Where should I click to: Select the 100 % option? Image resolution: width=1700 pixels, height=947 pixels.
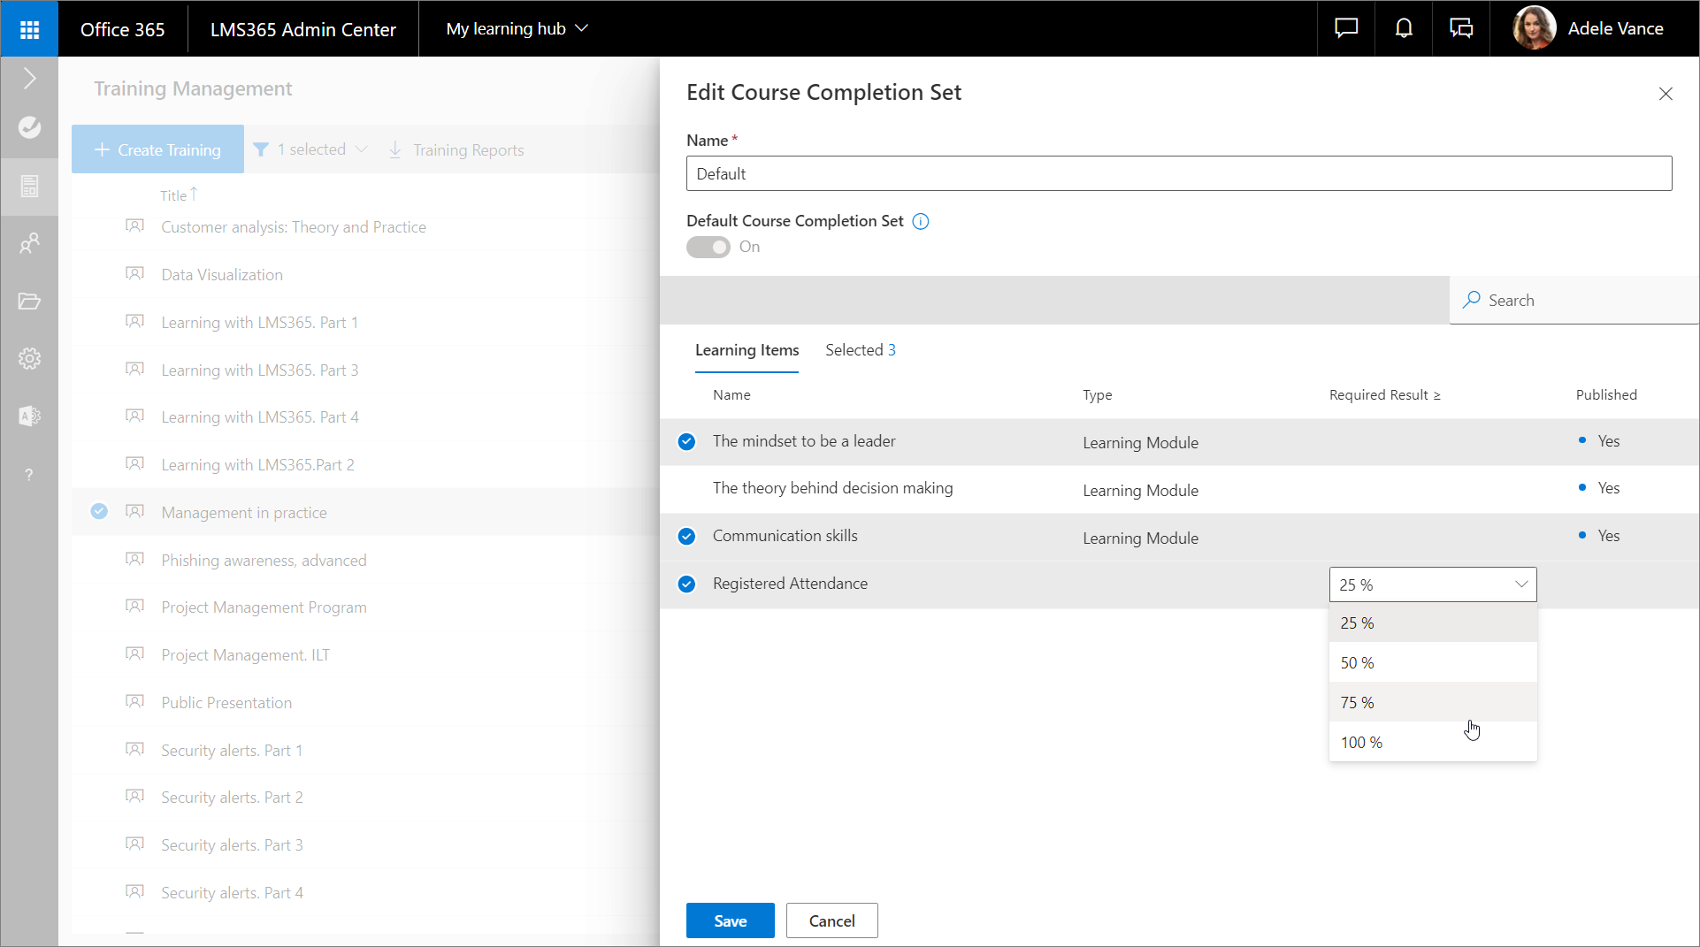tap(1361, 743)
